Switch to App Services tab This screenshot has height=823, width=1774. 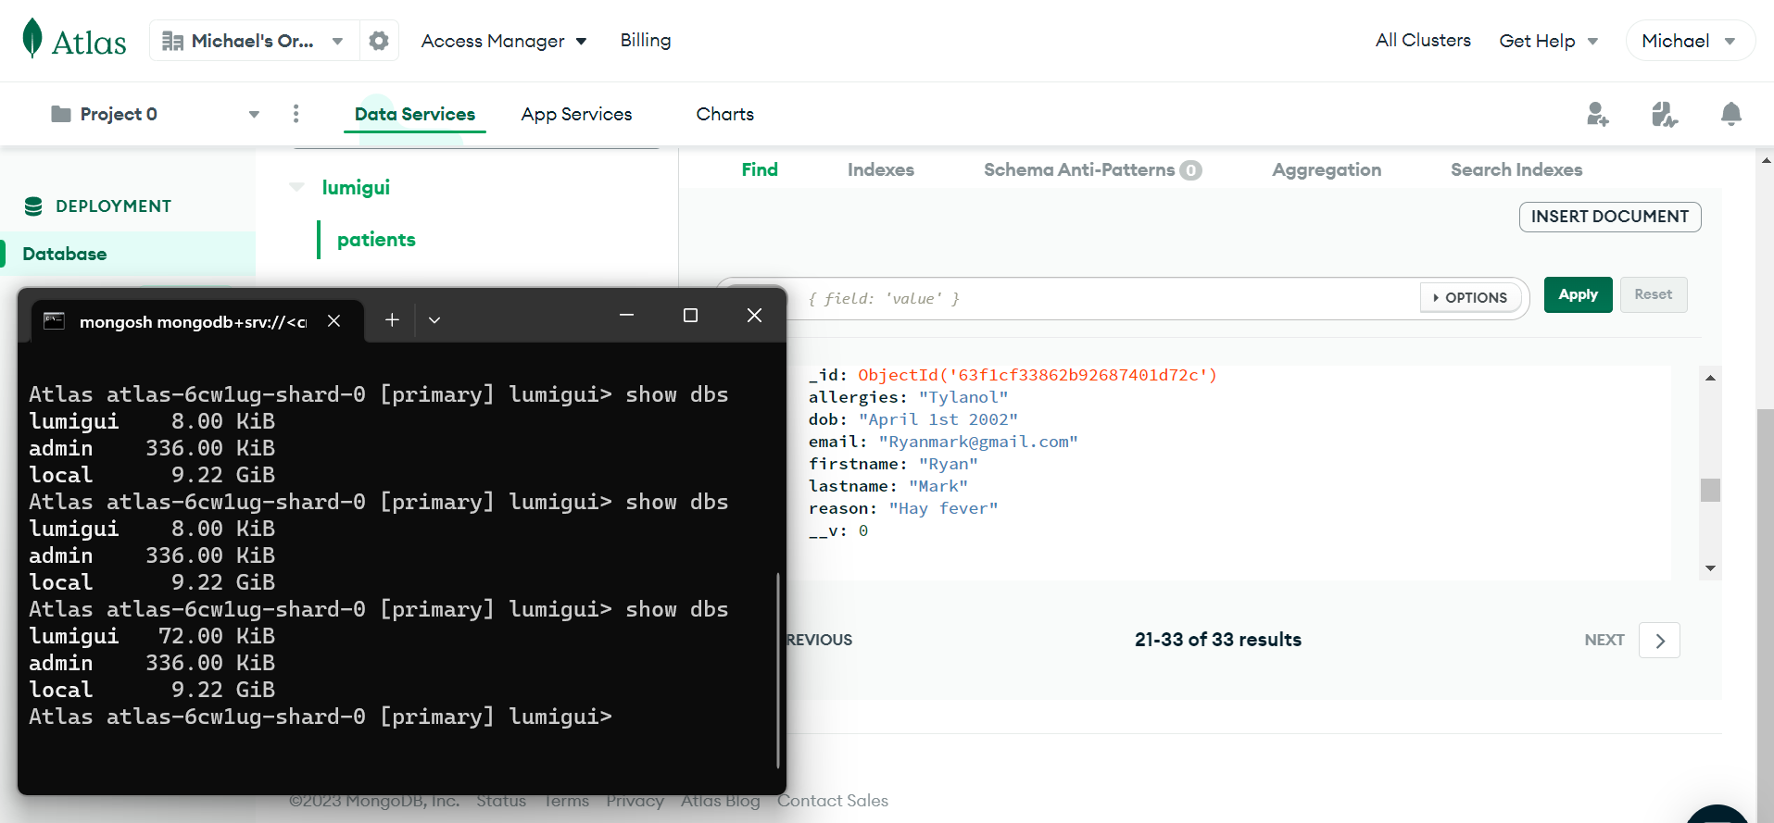(576, 114)
